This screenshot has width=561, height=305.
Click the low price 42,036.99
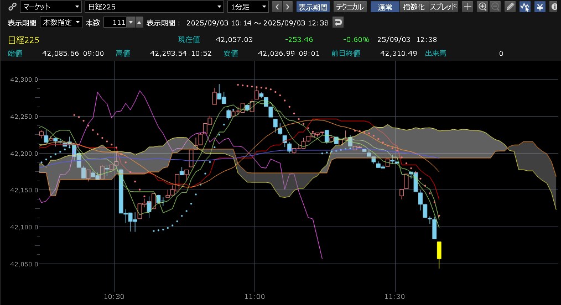click(276, 53)
